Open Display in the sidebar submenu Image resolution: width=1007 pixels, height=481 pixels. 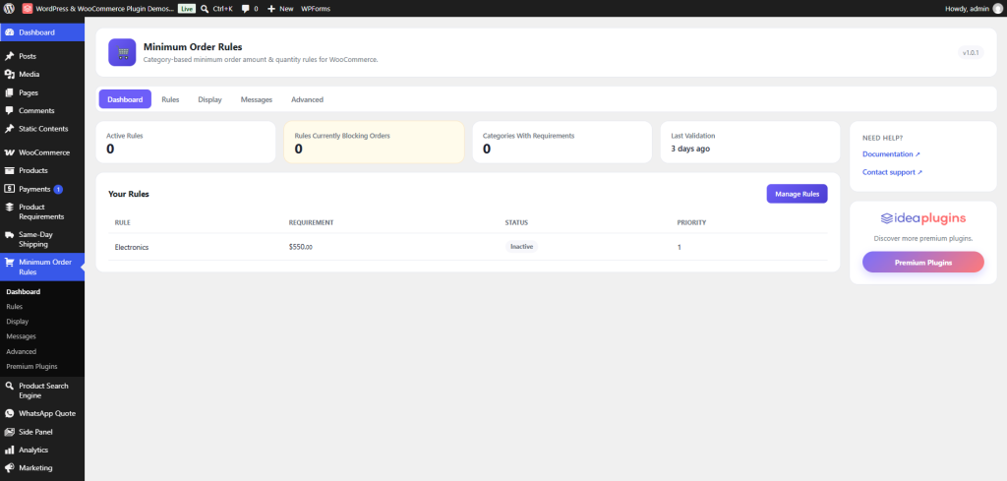point(18,321)
